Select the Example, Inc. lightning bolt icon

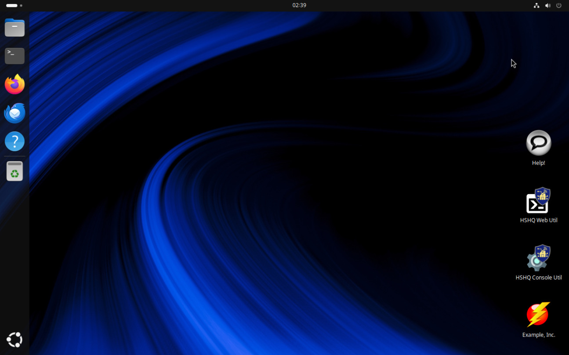coord(538,315)
